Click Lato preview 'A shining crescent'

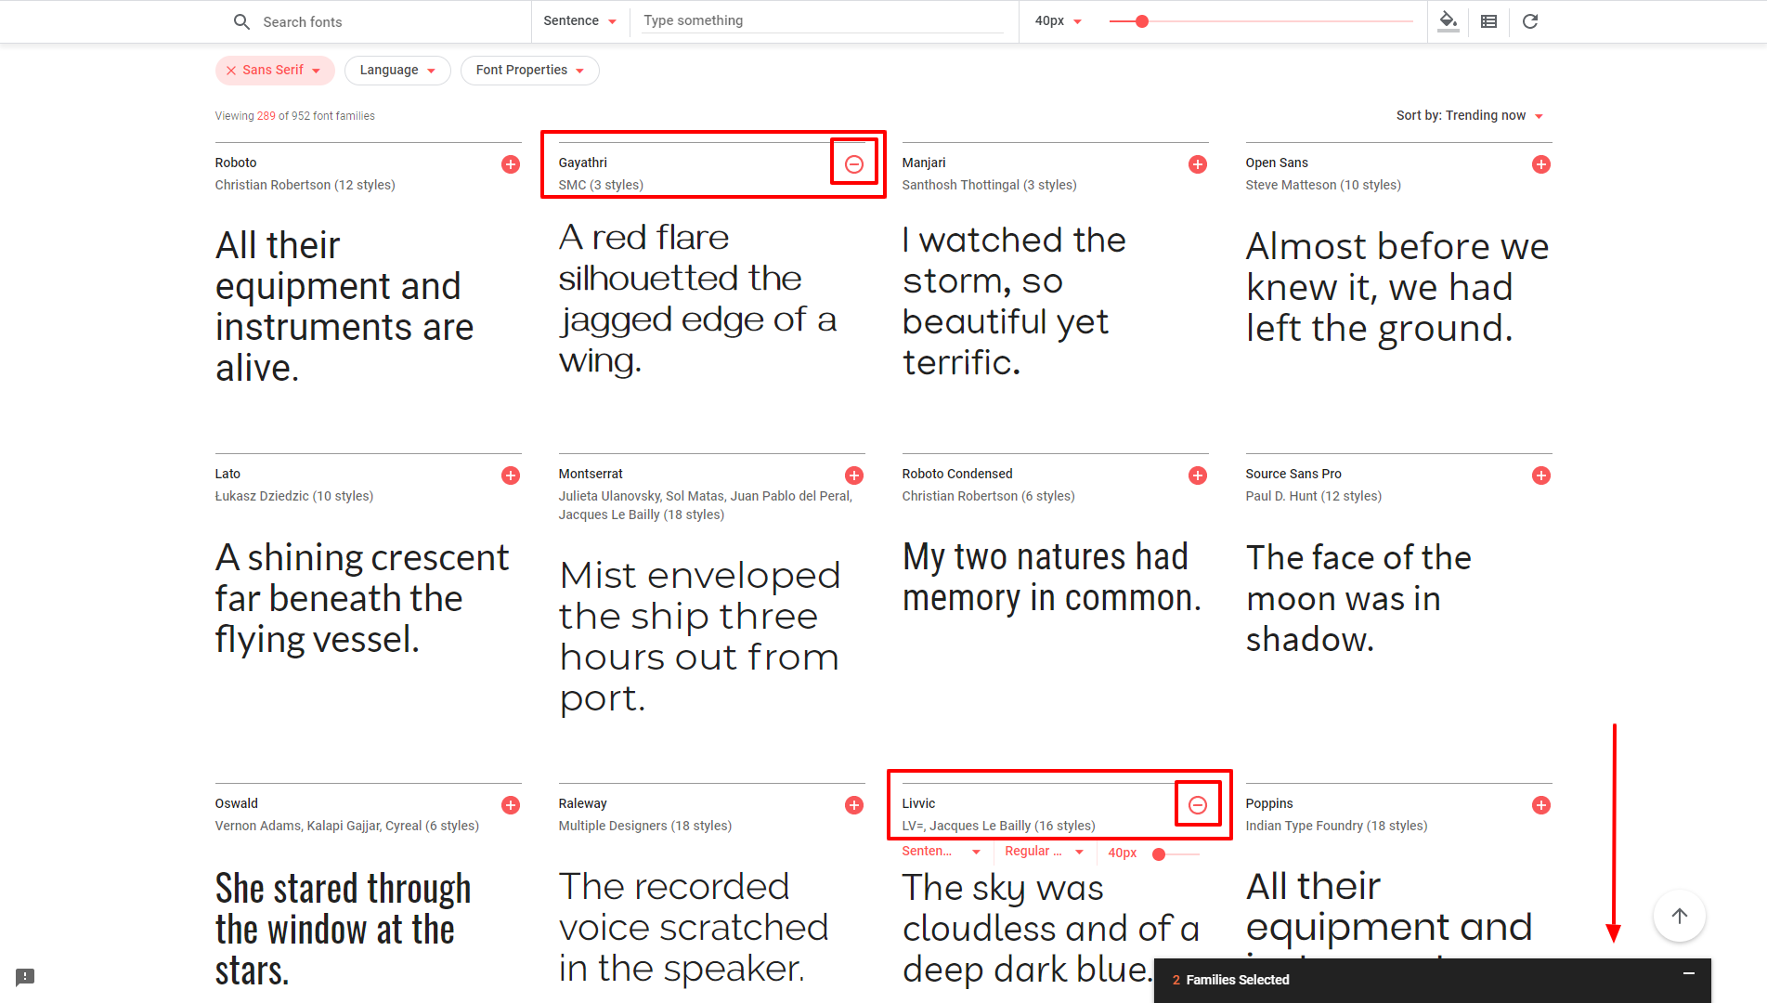pos(362,598)
